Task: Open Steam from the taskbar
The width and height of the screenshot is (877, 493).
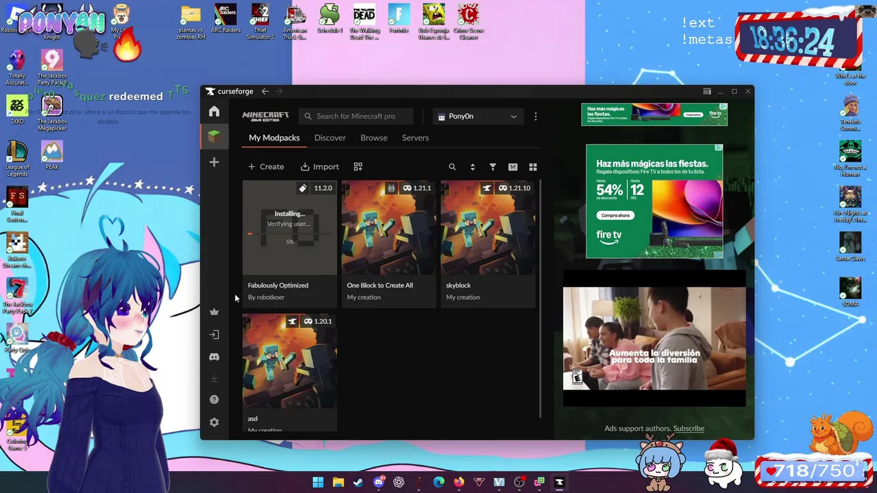Action: (x=358, y=482)
